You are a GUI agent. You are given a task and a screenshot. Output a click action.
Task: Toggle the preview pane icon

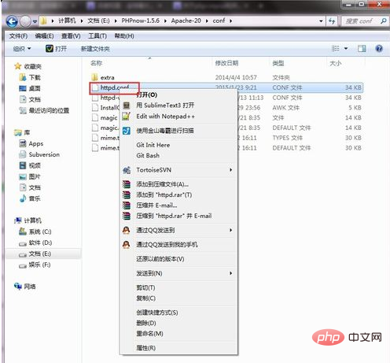362,49
